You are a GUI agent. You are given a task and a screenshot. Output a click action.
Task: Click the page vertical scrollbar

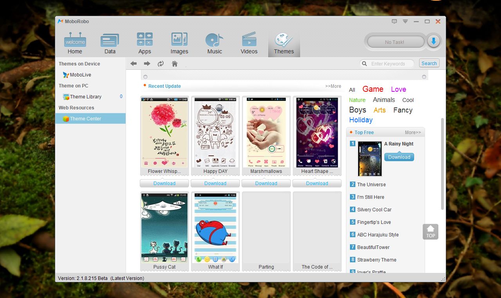[x=443, y=164]
